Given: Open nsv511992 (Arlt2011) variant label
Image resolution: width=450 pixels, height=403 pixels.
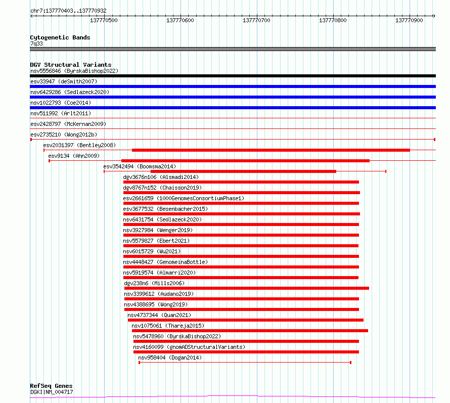Looking at the screenshot, I should tap(61, 113).
